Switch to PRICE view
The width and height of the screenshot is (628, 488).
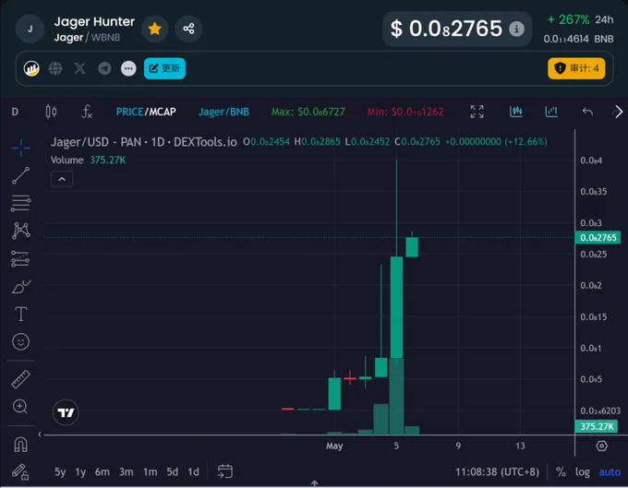[129, 112]
